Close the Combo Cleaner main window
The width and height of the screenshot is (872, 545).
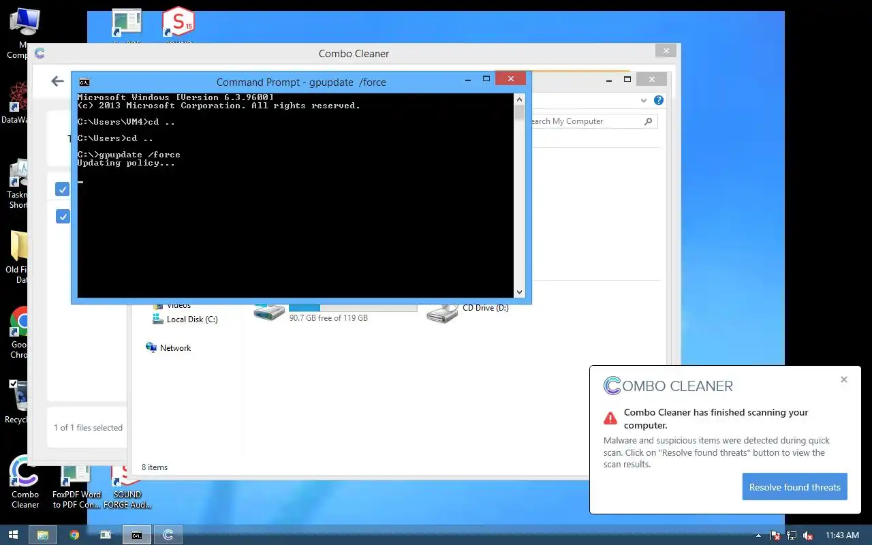click(x=666, y=50)
